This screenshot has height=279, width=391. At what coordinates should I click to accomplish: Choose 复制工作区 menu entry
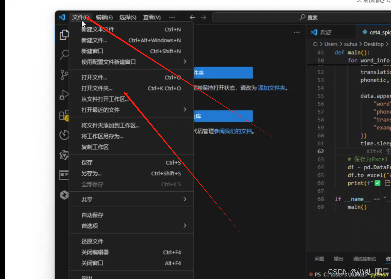[x=131, y=147]
